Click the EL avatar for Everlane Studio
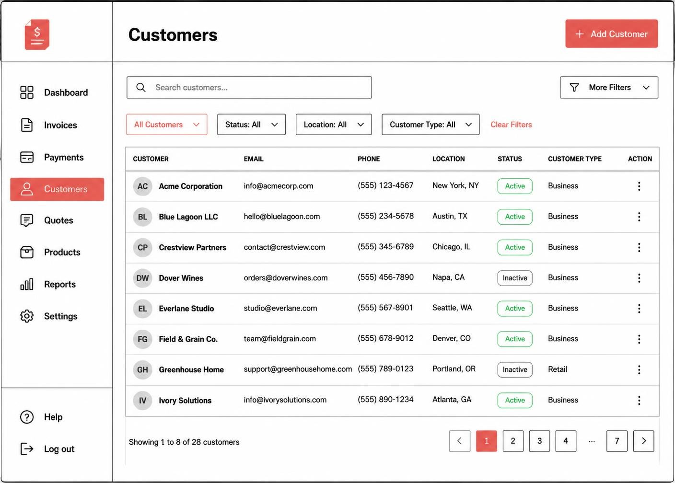Screen dimensions: 675x483 point(142,309)
